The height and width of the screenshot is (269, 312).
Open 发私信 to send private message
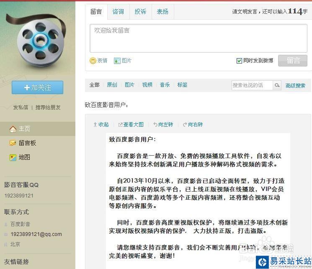pyautogui.click(x=21, y=108)
